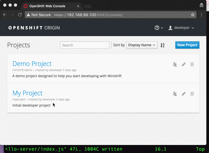Screen dimensions: 209x153
Task: Toggle A-Z sort order icon
Action: 163,45
